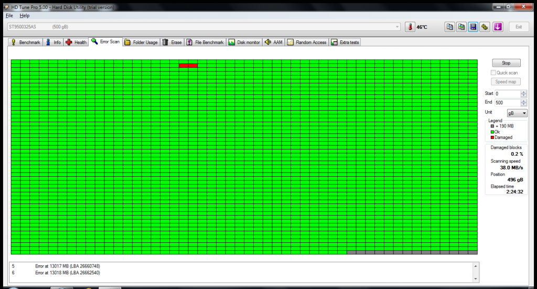The height and width of the screenshot is (289, 537).
Task: Open the Help menu
Action: point(25,16)
